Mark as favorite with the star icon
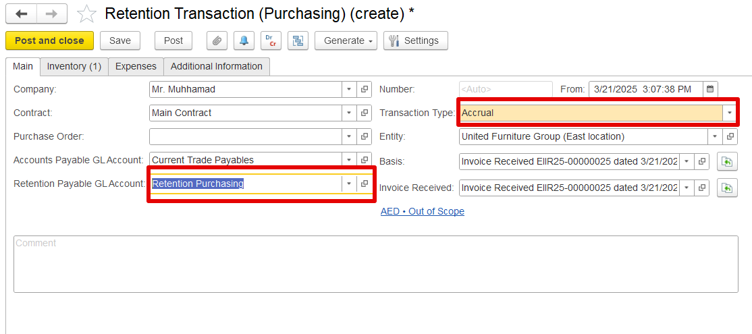752x334 pixels. (x=86, y=14)
